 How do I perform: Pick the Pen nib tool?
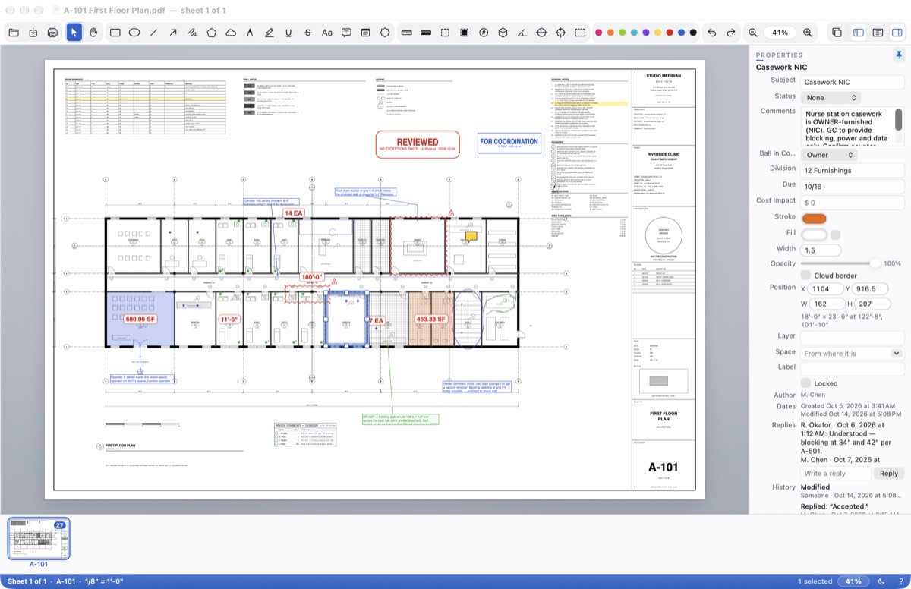[x=250, y=33]
